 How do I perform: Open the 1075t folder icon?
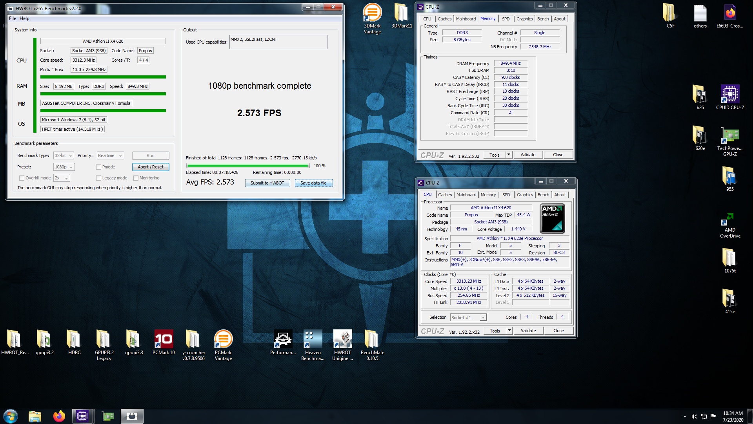[730, 260]
